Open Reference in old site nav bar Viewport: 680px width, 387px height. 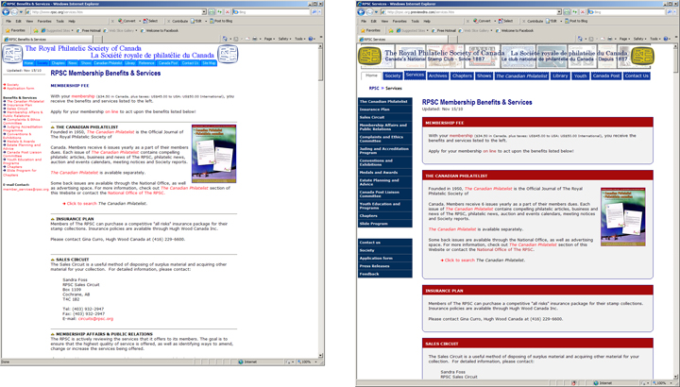click(x=146, y=63)
